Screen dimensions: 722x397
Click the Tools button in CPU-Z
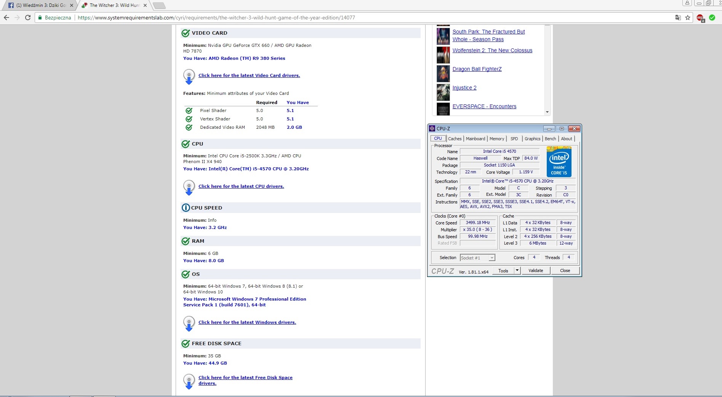click(x=503, y=271)
